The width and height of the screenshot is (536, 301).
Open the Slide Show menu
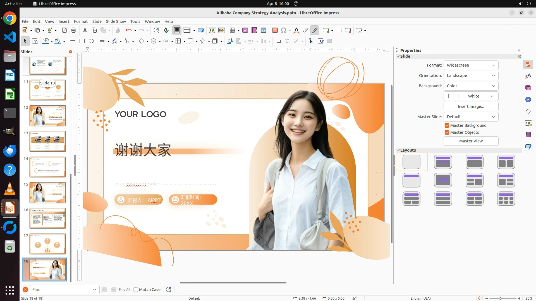click(116, 21)
